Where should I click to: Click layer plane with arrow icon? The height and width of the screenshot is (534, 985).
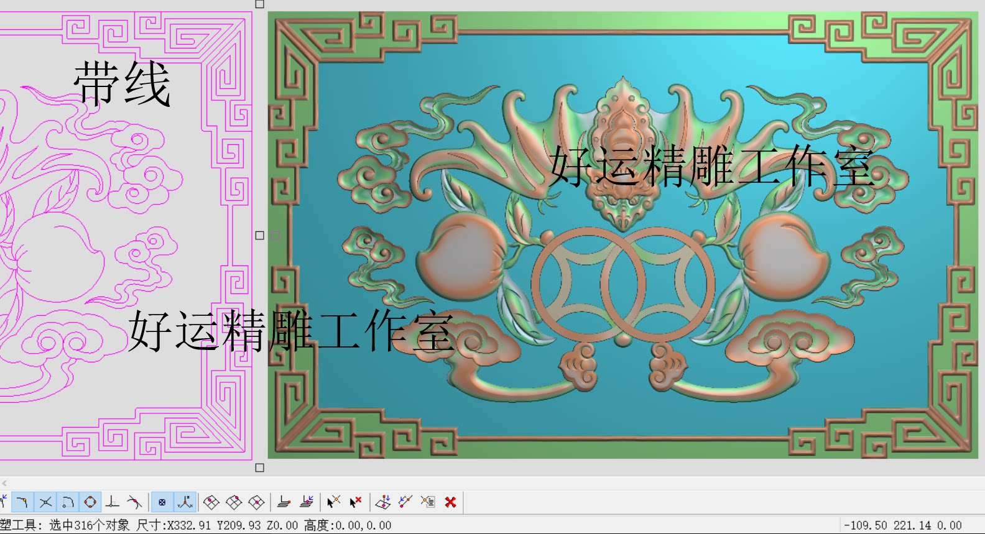(306, 502)
